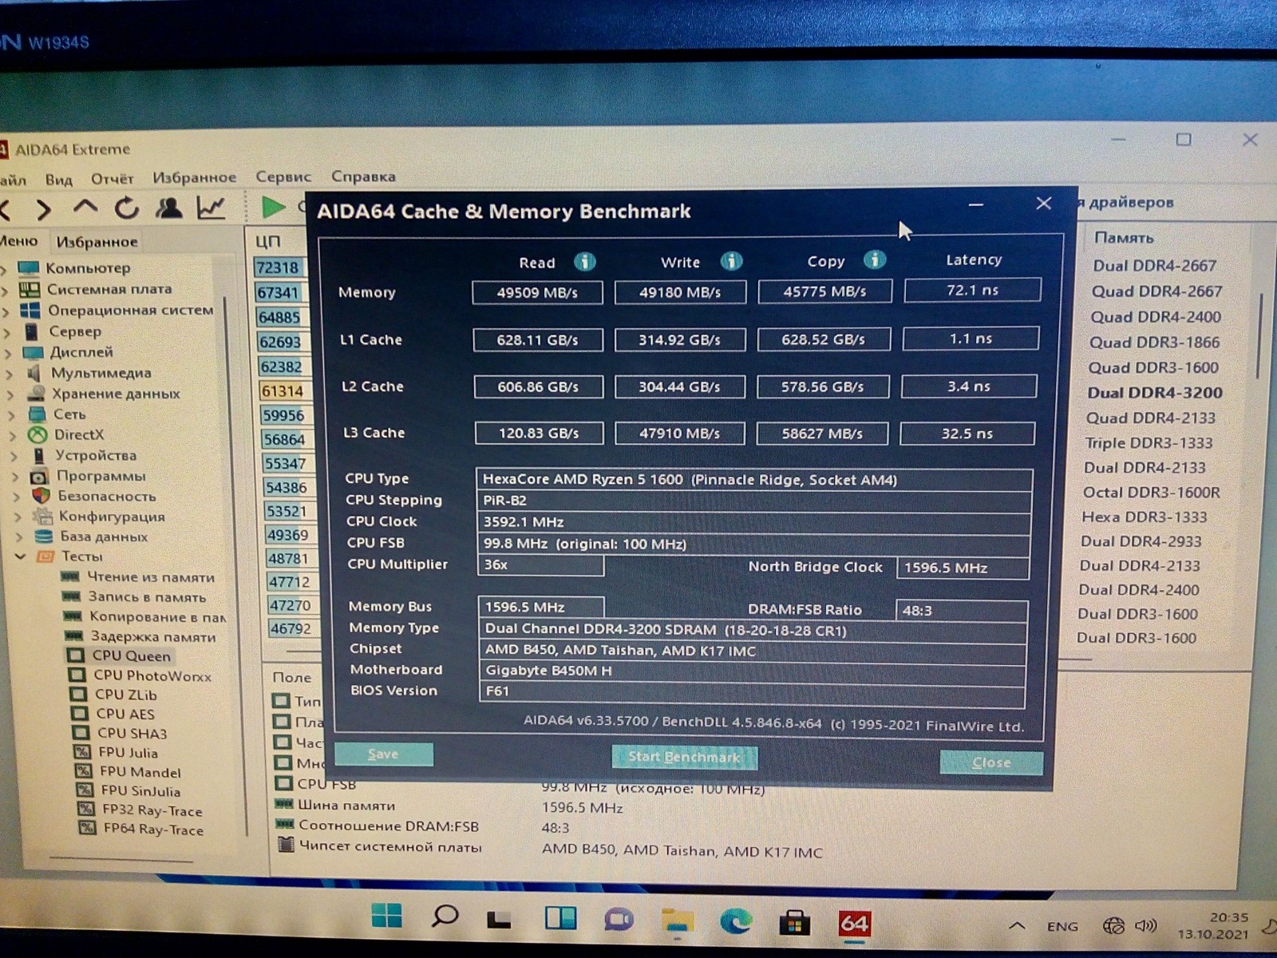Open the user report toolbar icon

168,208
